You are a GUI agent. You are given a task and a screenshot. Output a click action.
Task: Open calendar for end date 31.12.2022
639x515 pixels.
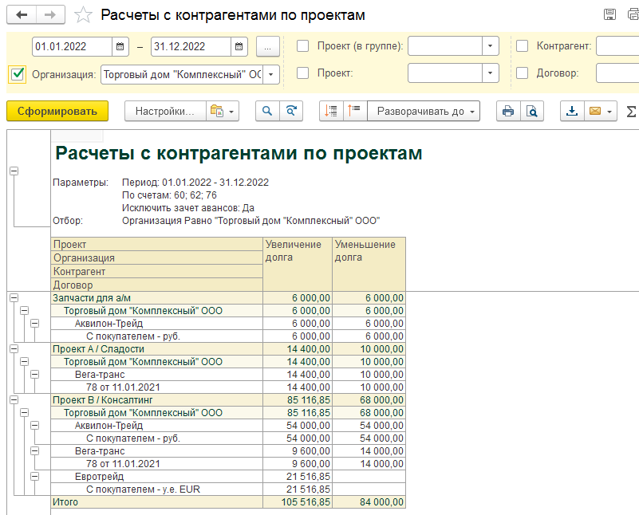point(239,46)
